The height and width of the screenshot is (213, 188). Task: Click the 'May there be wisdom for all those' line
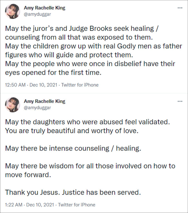pyautogui.click(x=90, y=170)
